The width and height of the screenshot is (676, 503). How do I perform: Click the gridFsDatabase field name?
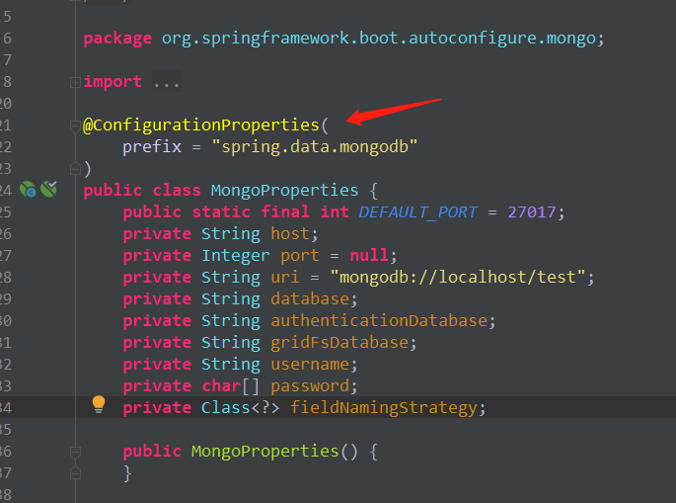[x=339, y=342]
